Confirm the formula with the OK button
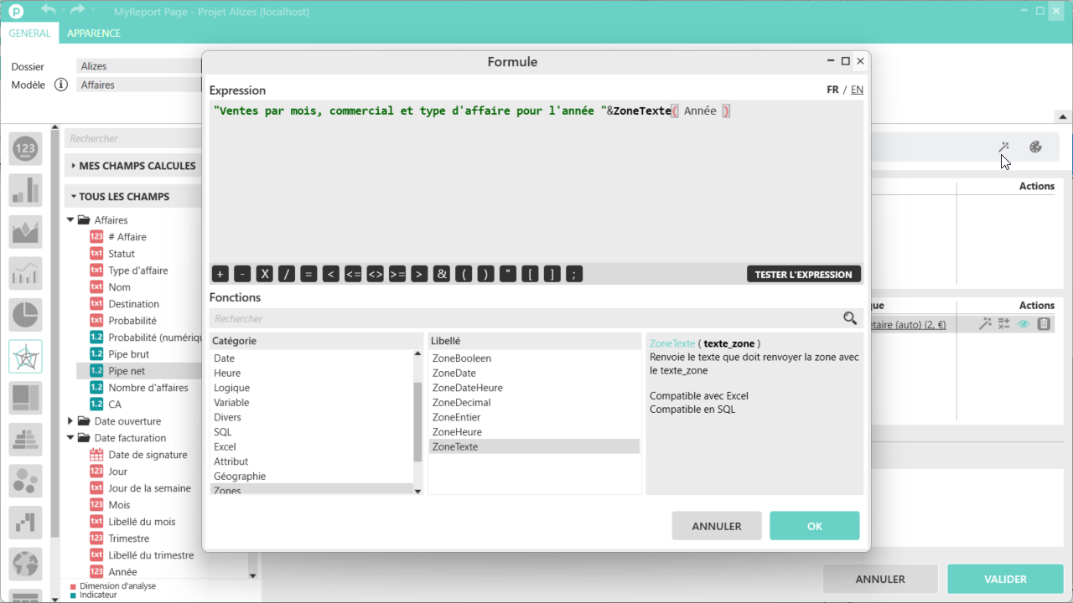This screenshot has height=603, width=1073. [x=814, y=526]
